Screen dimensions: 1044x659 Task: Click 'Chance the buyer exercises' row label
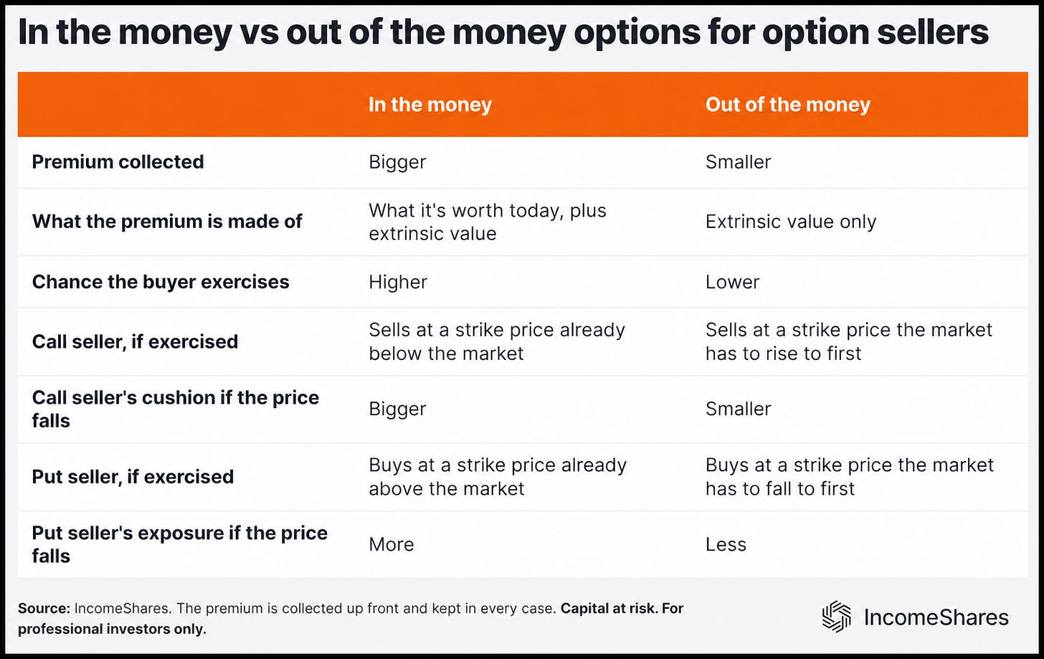point(161,282)
